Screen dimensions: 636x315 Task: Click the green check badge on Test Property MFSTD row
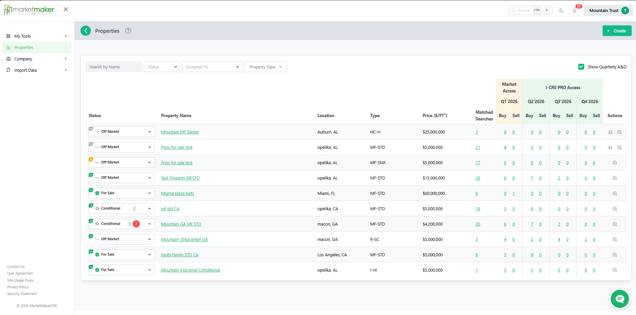point(91,175)
